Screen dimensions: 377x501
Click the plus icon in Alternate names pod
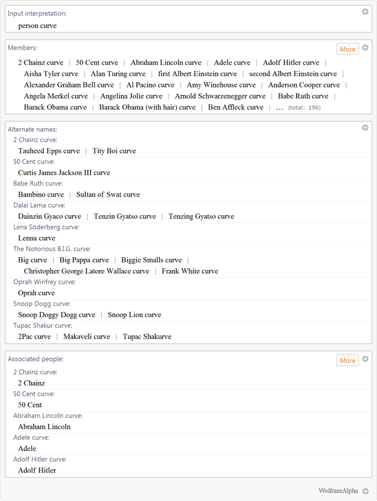click(x=365, y=128)
